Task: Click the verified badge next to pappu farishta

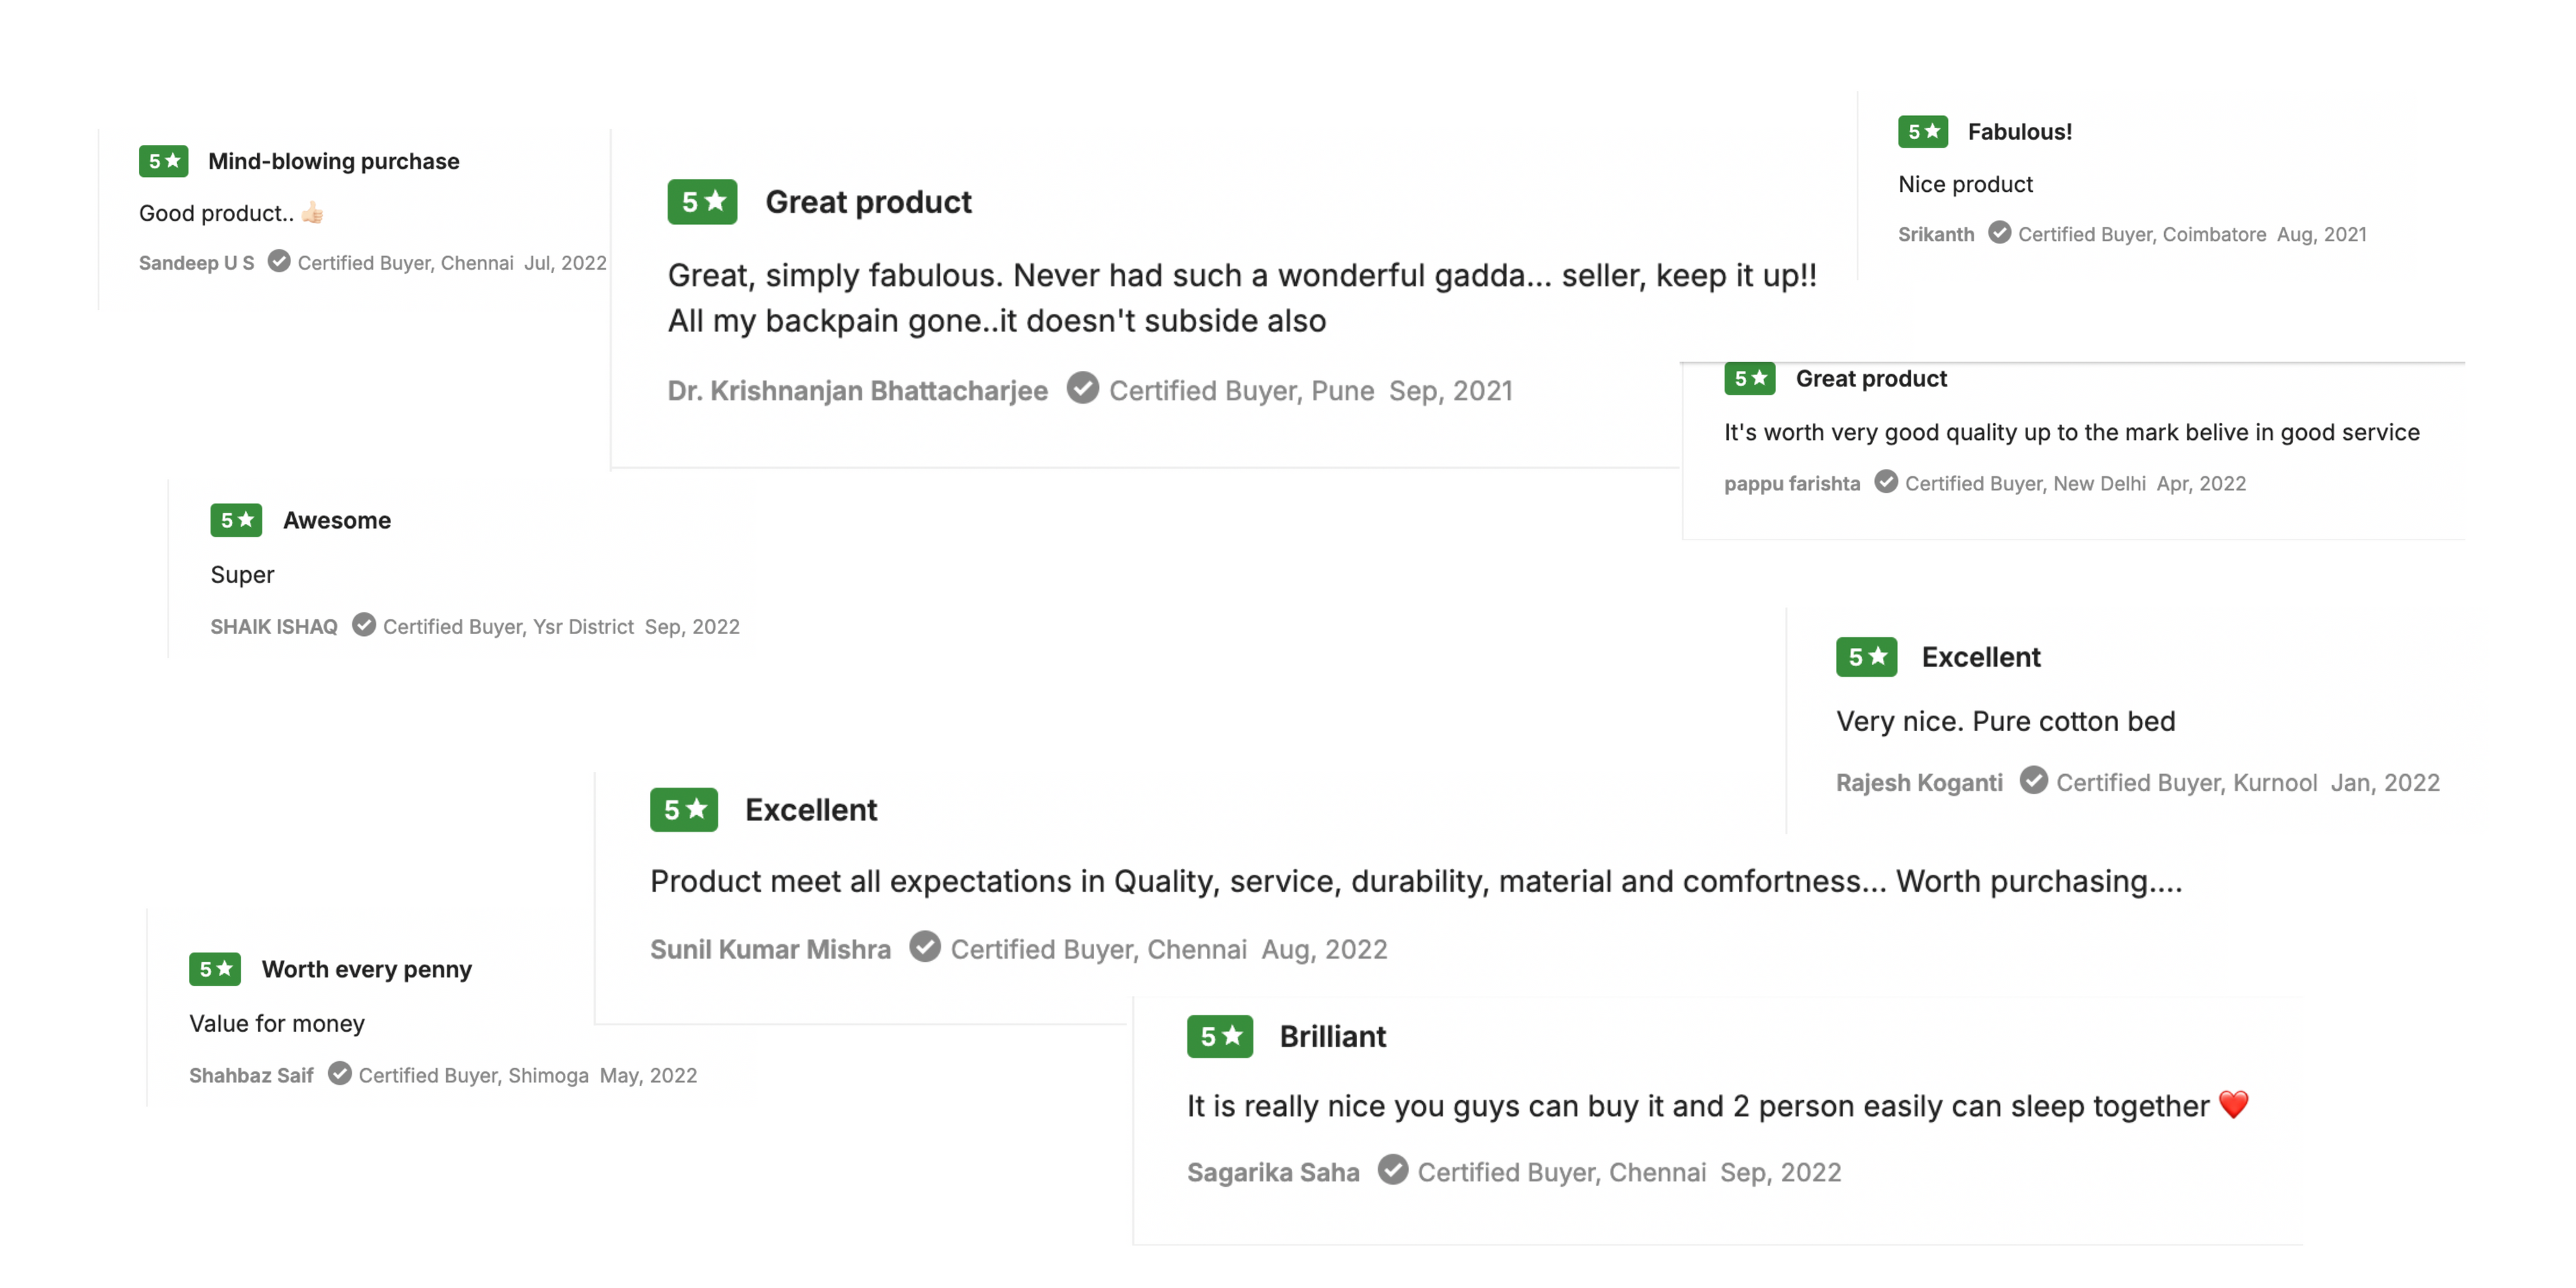Action: (x=1885, y=481)
